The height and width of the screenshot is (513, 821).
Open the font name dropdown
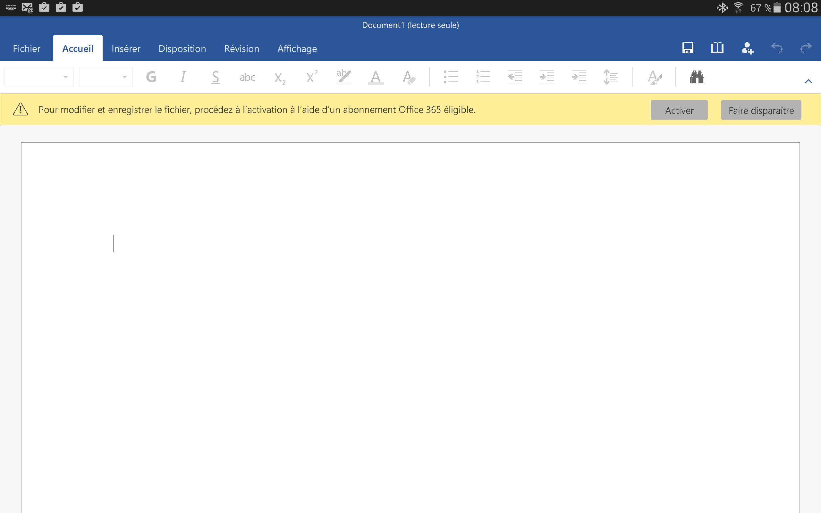coord(39,77)
